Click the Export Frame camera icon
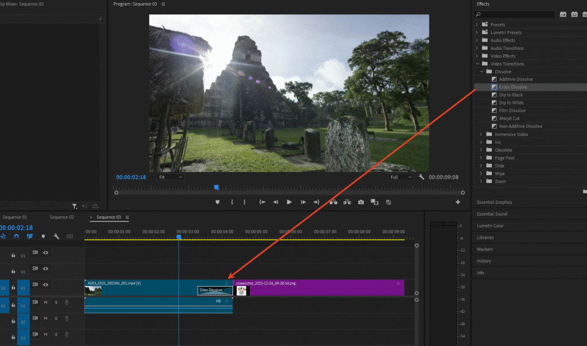587x346 pixels. tap(361, 202)
